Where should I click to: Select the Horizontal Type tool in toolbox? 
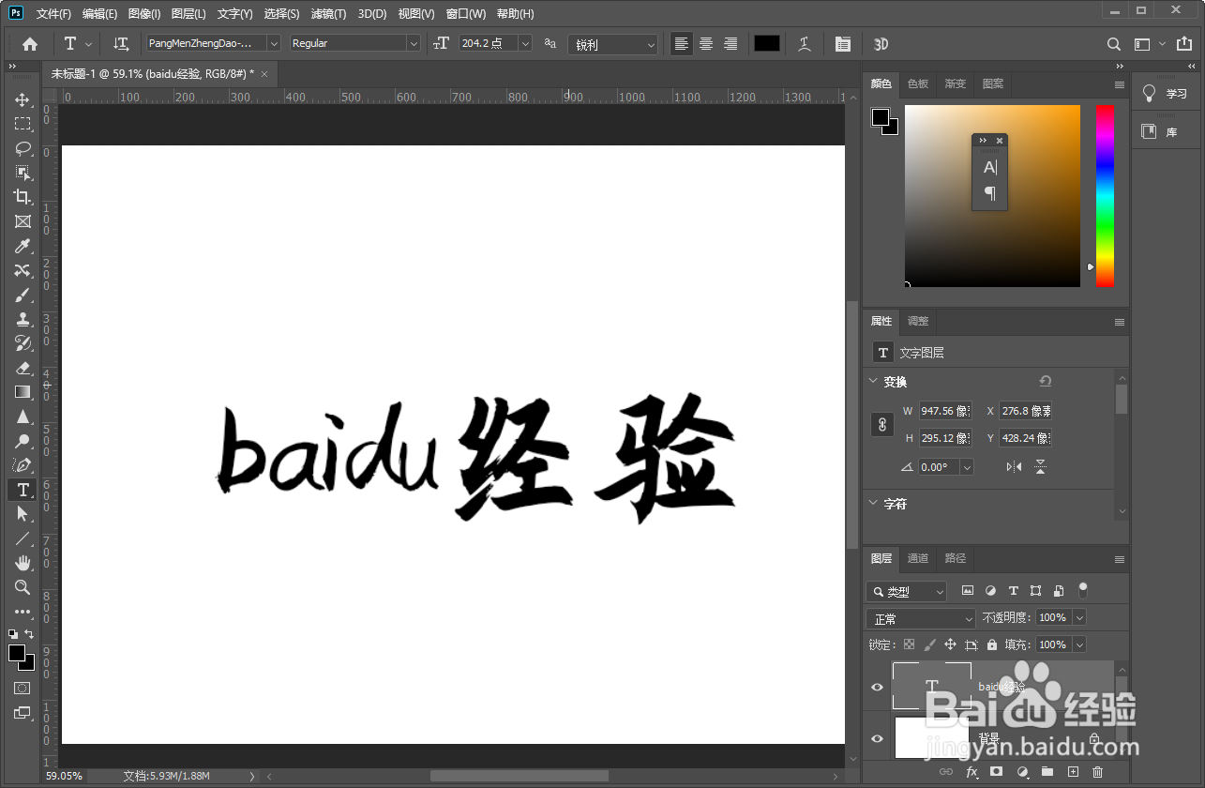pyautogui.click(x=23, y=490)
